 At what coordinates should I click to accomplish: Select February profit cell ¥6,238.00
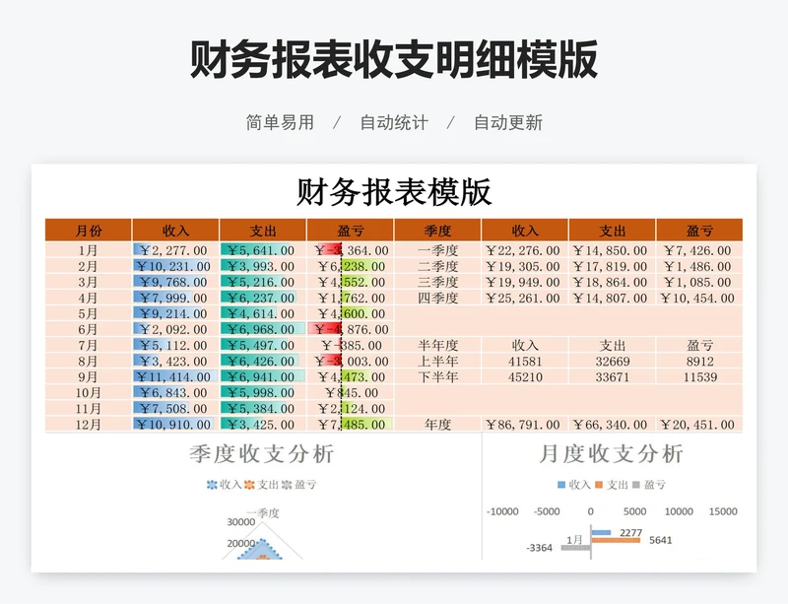(351, 266)
